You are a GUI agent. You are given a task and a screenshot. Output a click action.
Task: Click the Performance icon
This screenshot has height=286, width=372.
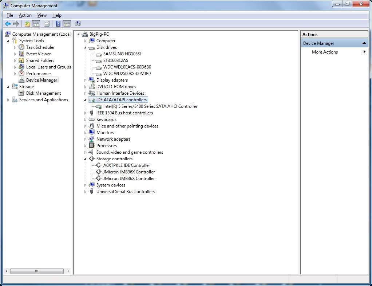coord(21,73)
